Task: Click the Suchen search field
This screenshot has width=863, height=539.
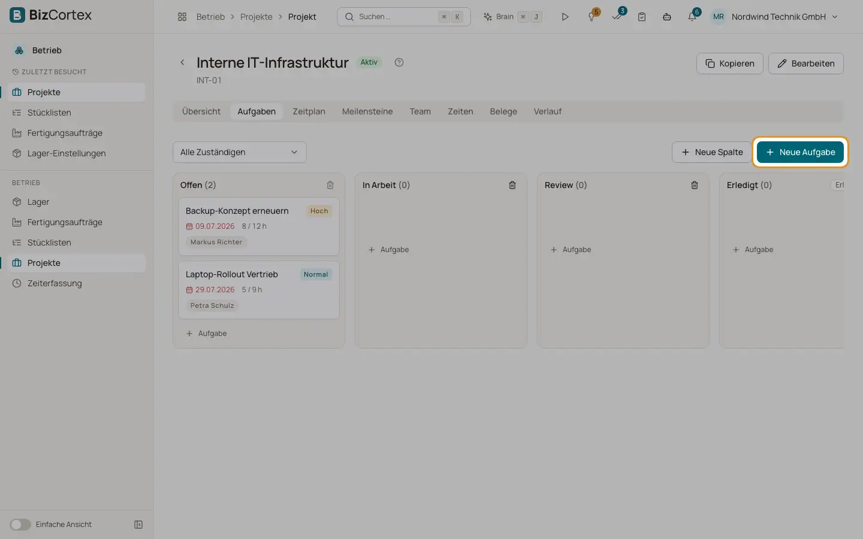Action: pos(404,17)
